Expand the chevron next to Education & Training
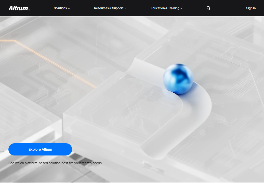The width and height of the screenshot is (264, 185). click(181, 8)
